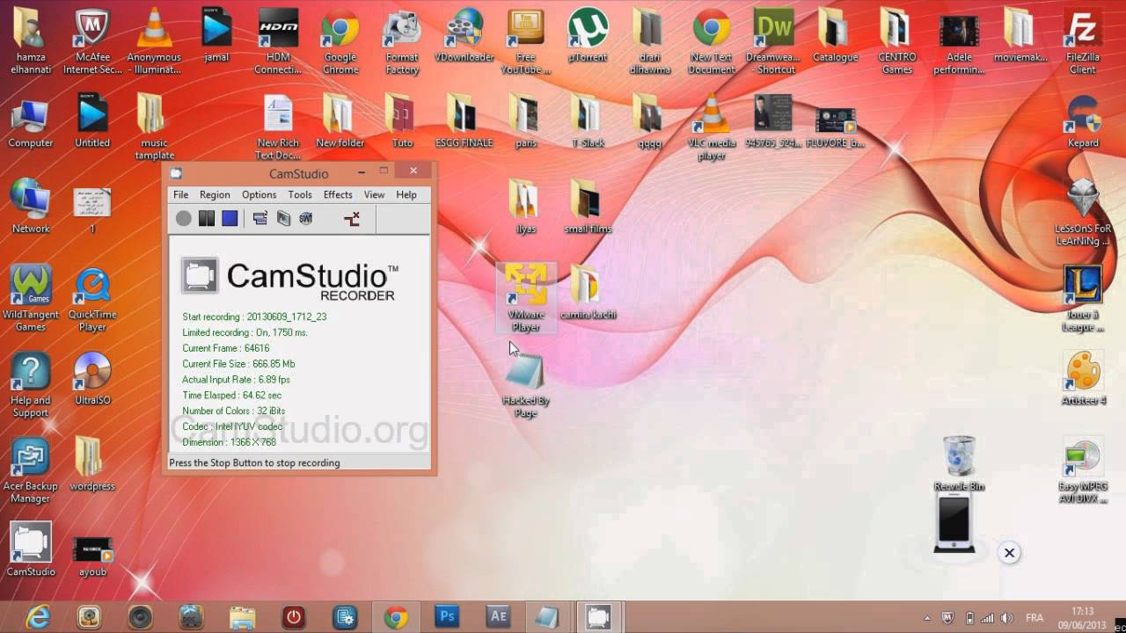Select the ESCG FINALE folder
1126x633 pixels.
[464, 121]
